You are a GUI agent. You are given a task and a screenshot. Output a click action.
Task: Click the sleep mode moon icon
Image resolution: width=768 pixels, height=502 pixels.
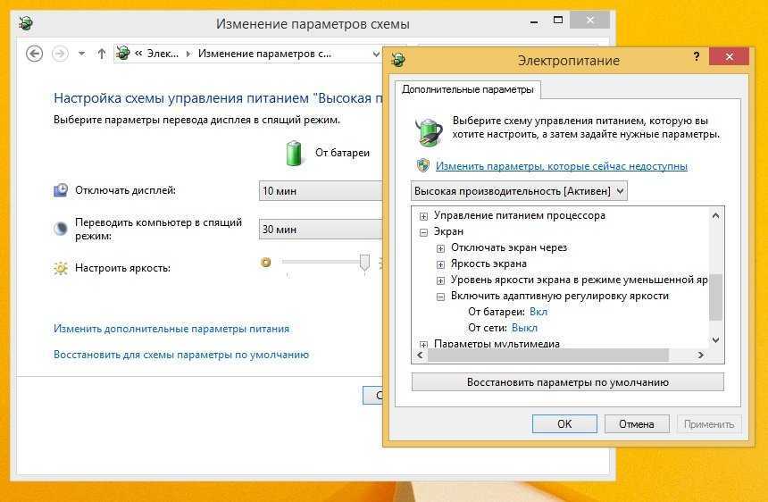click(x=60, y=229)
